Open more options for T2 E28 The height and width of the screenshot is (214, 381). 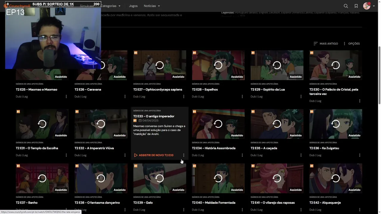[242, 97]
